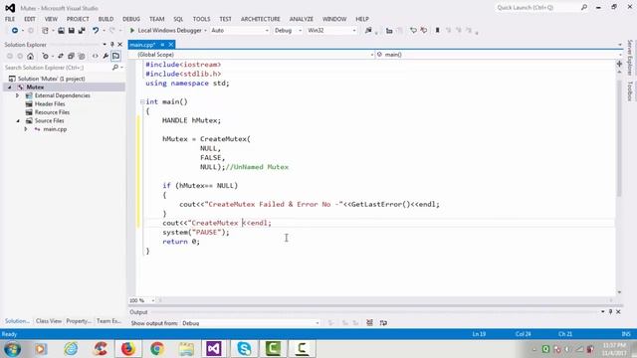Click the Quick Launch search field
Image resolution: width=637 pixels, height=358 pixels.
click(x=537, y=8)
